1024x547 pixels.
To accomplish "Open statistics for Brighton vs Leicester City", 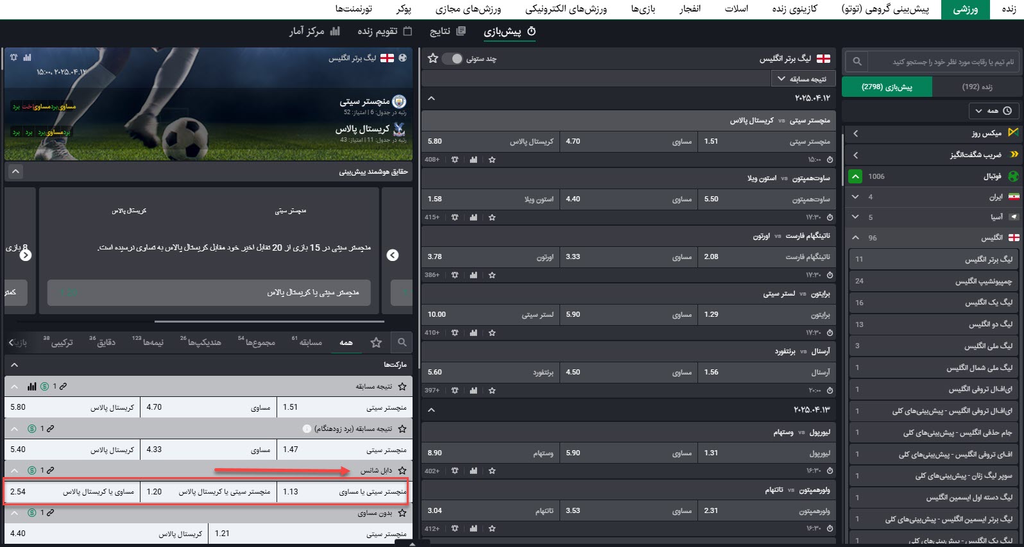I will click(474, 333).
